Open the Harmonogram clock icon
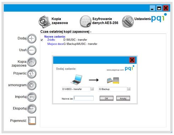 point(32,85)
